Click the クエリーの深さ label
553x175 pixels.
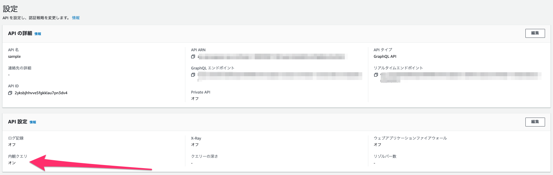click(x=204, y=156)
